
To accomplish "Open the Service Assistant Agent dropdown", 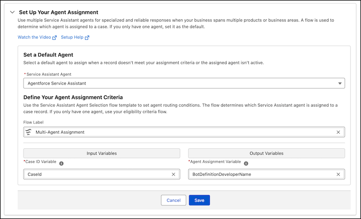I will pyautogui.click(x=184, y=83).
